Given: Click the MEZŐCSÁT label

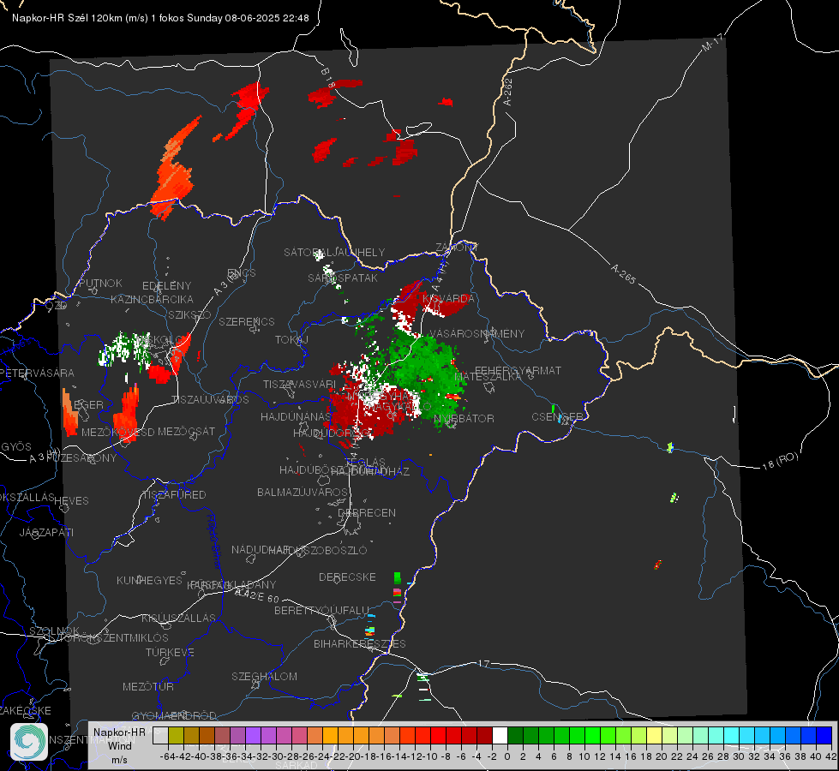Looking at the screenshot, I should [x=186, y=431].
